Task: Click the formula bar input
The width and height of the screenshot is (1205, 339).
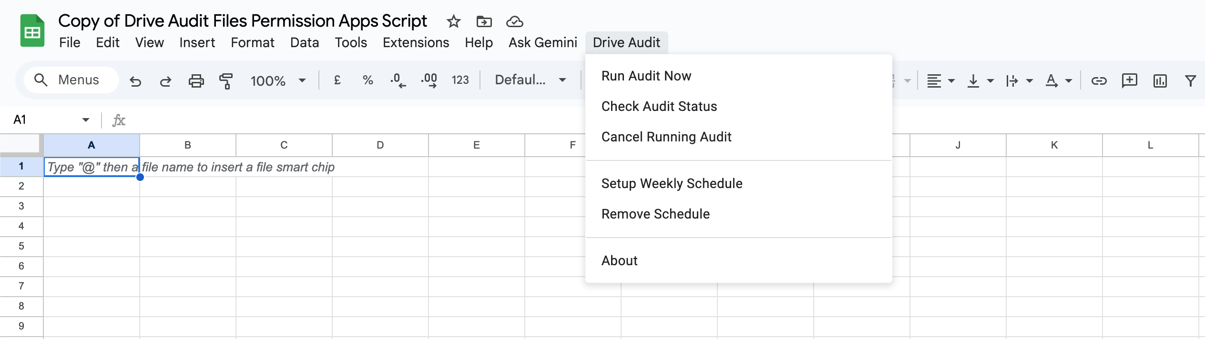Action: coord(667,120)
